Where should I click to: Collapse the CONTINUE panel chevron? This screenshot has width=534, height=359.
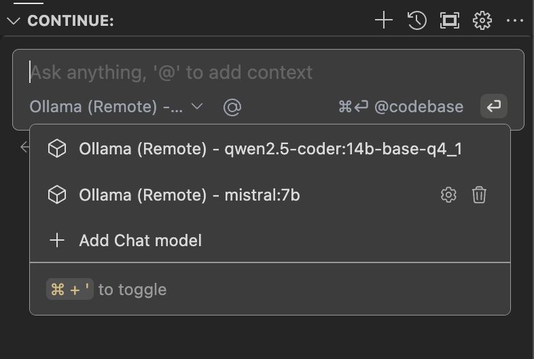point(13,20)
